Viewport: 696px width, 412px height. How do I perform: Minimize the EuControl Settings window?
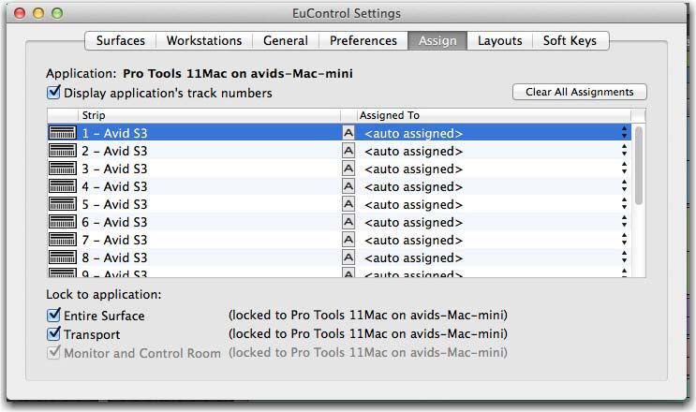[38, 13]
